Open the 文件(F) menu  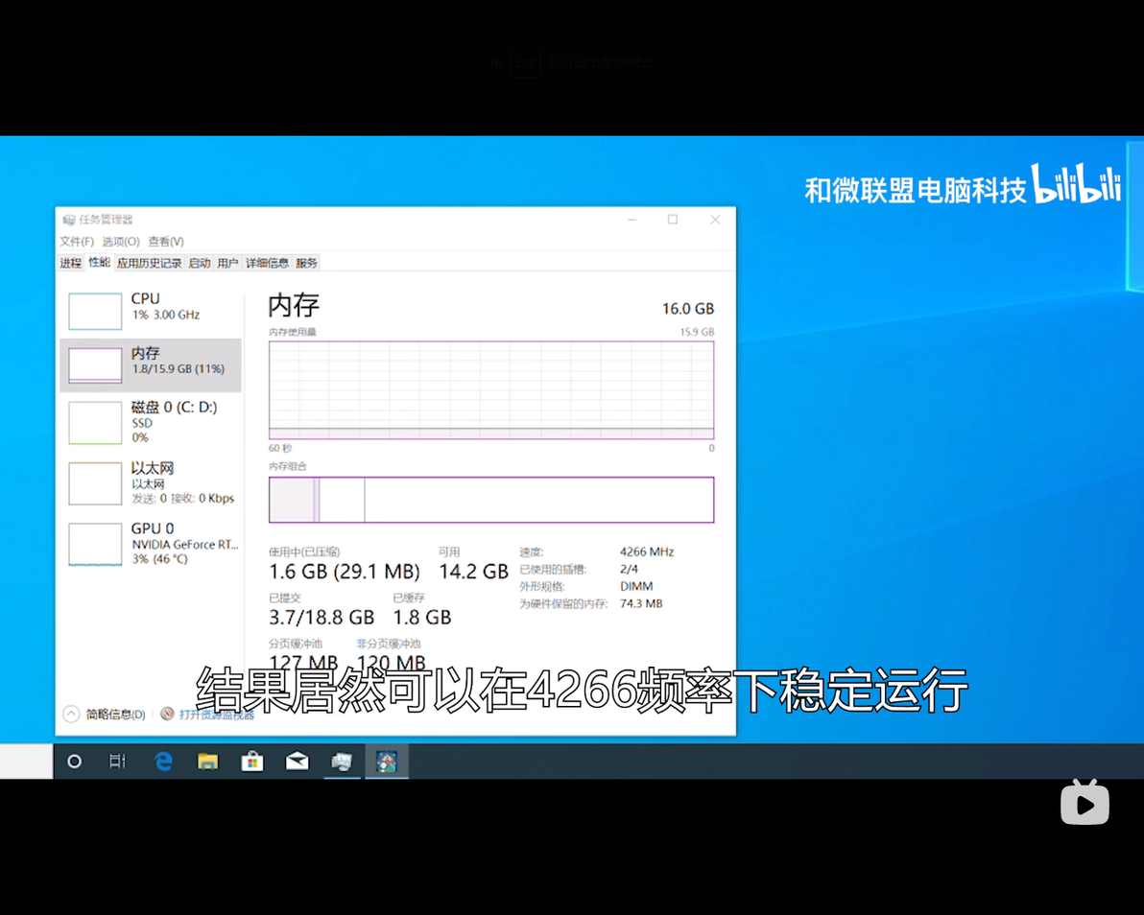point(77,242)
